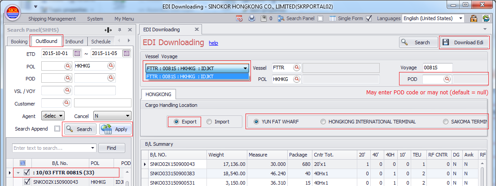Click VSL / VOY lookup magnifier icon

coord(67,90)
